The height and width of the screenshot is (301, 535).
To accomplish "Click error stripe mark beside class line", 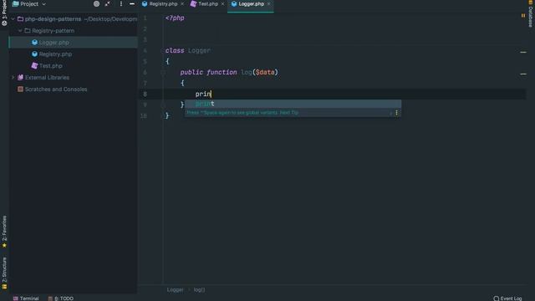I will [x=523, y=52].
